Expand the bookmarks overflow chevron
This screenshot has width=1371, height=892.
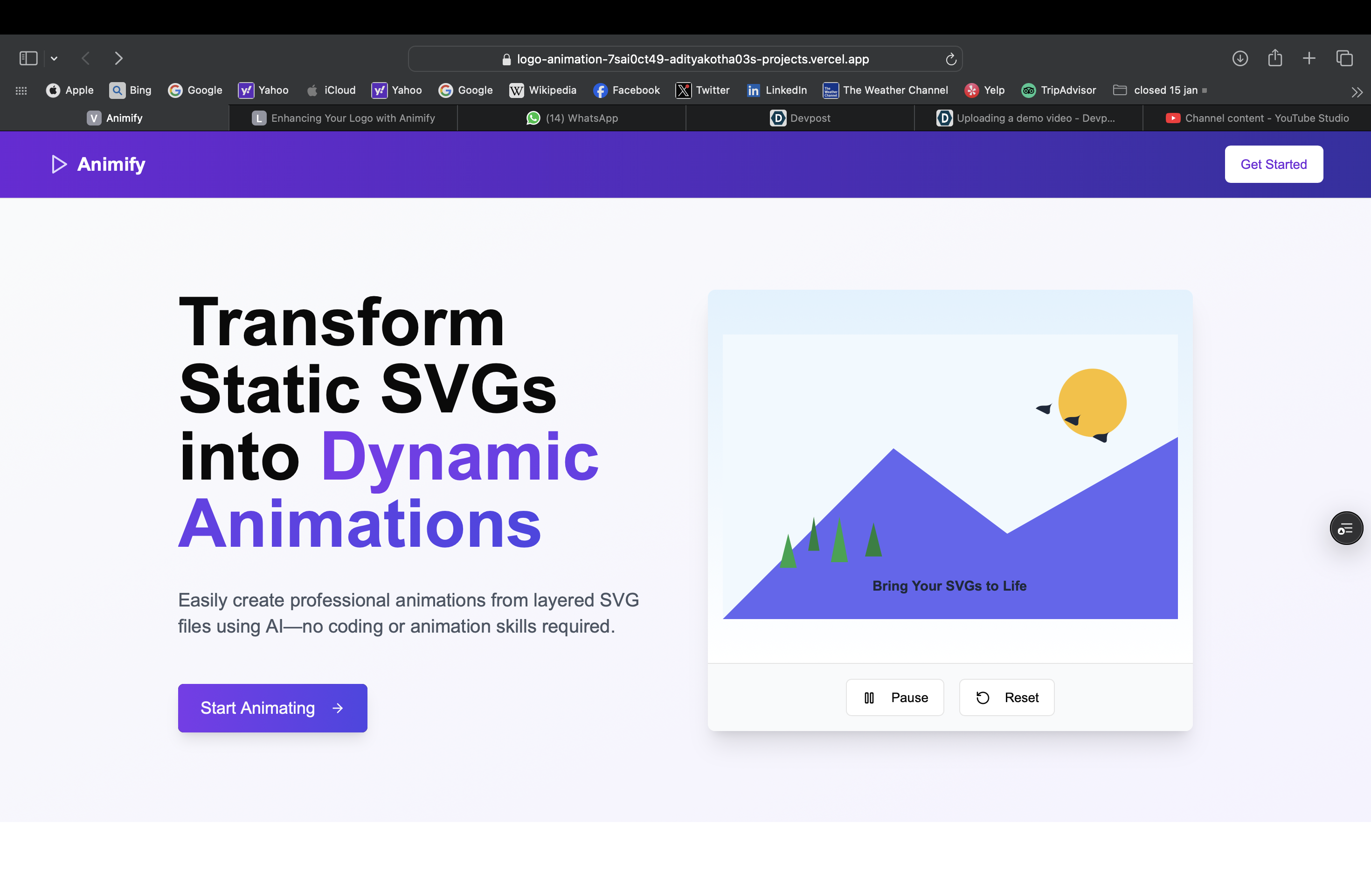pyautogui.click(x=1357, y=91)
